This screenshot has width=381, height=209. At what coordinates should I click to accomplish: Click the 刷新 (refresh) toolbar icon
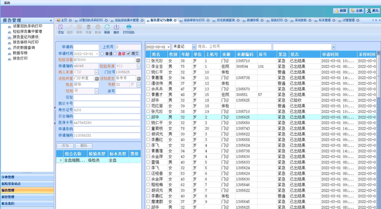107,29
